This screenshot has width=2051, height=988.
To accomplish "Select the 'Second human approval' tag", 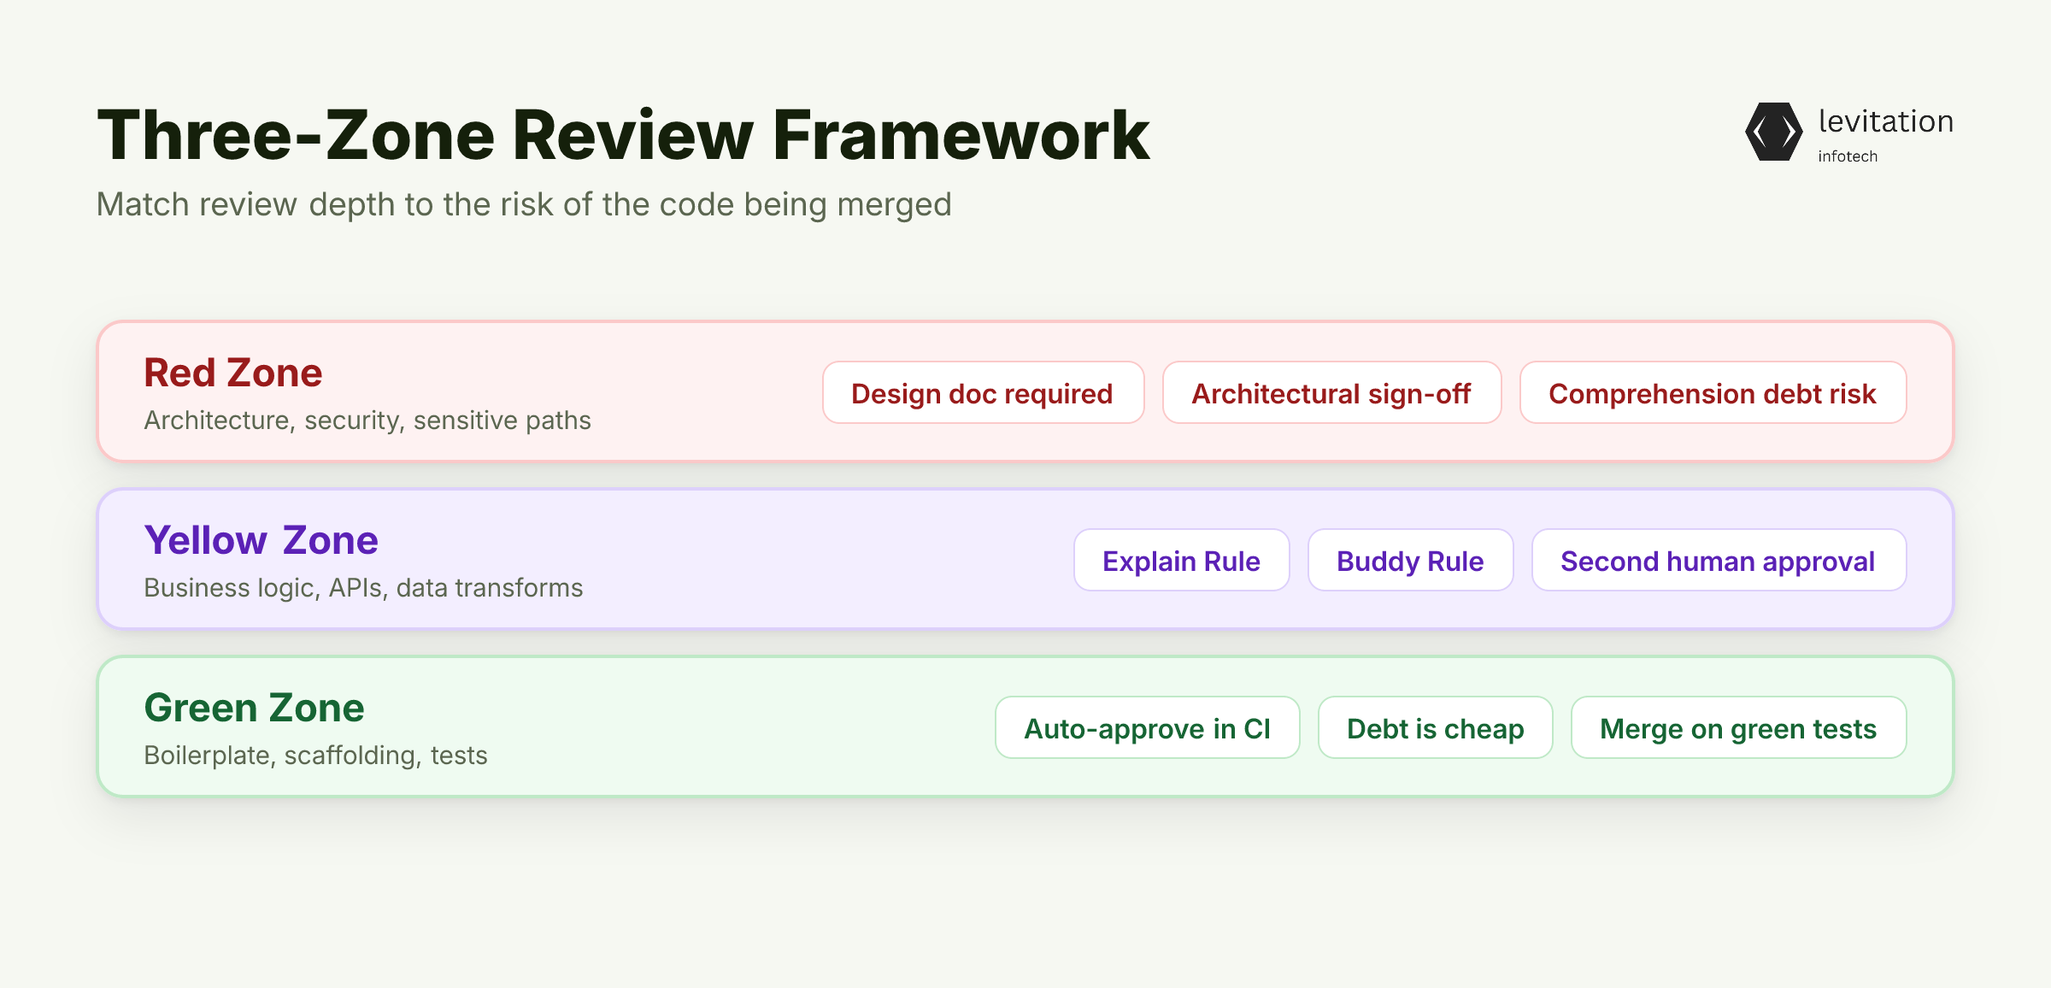I will (1719, 560).
